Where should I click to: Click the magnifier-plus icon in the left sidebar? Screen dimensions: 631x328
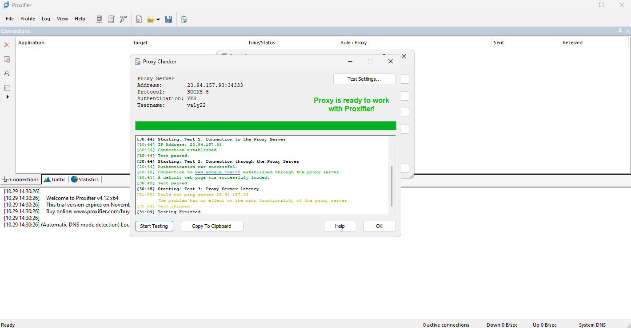(7, 74)
